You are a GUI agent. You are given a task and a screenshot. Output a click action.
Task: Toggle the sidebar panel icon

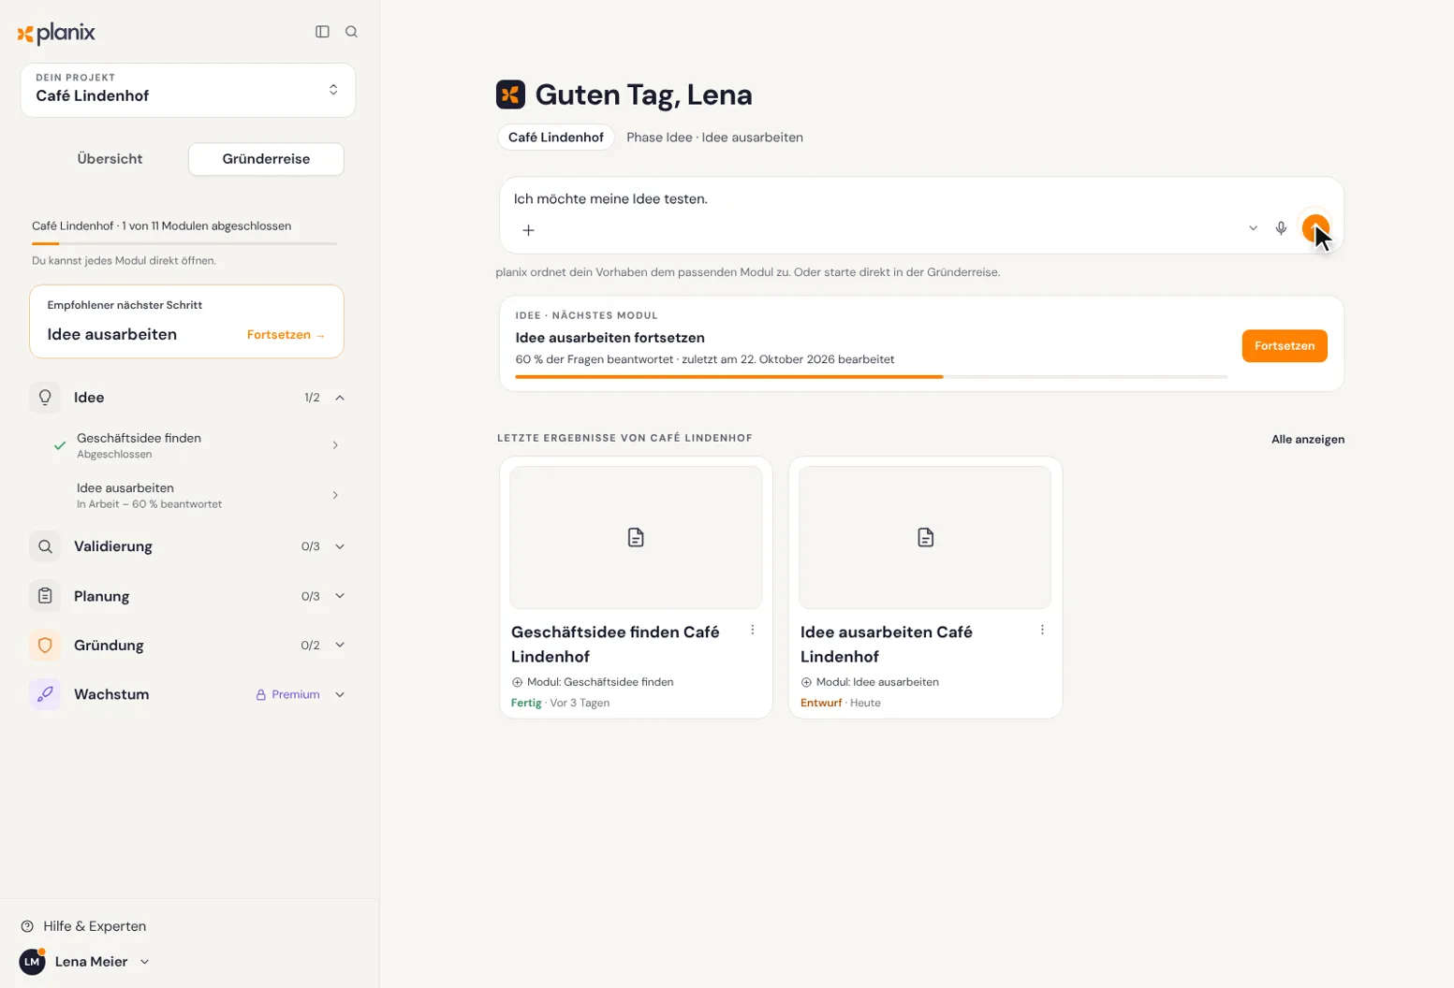click(322, 32)
